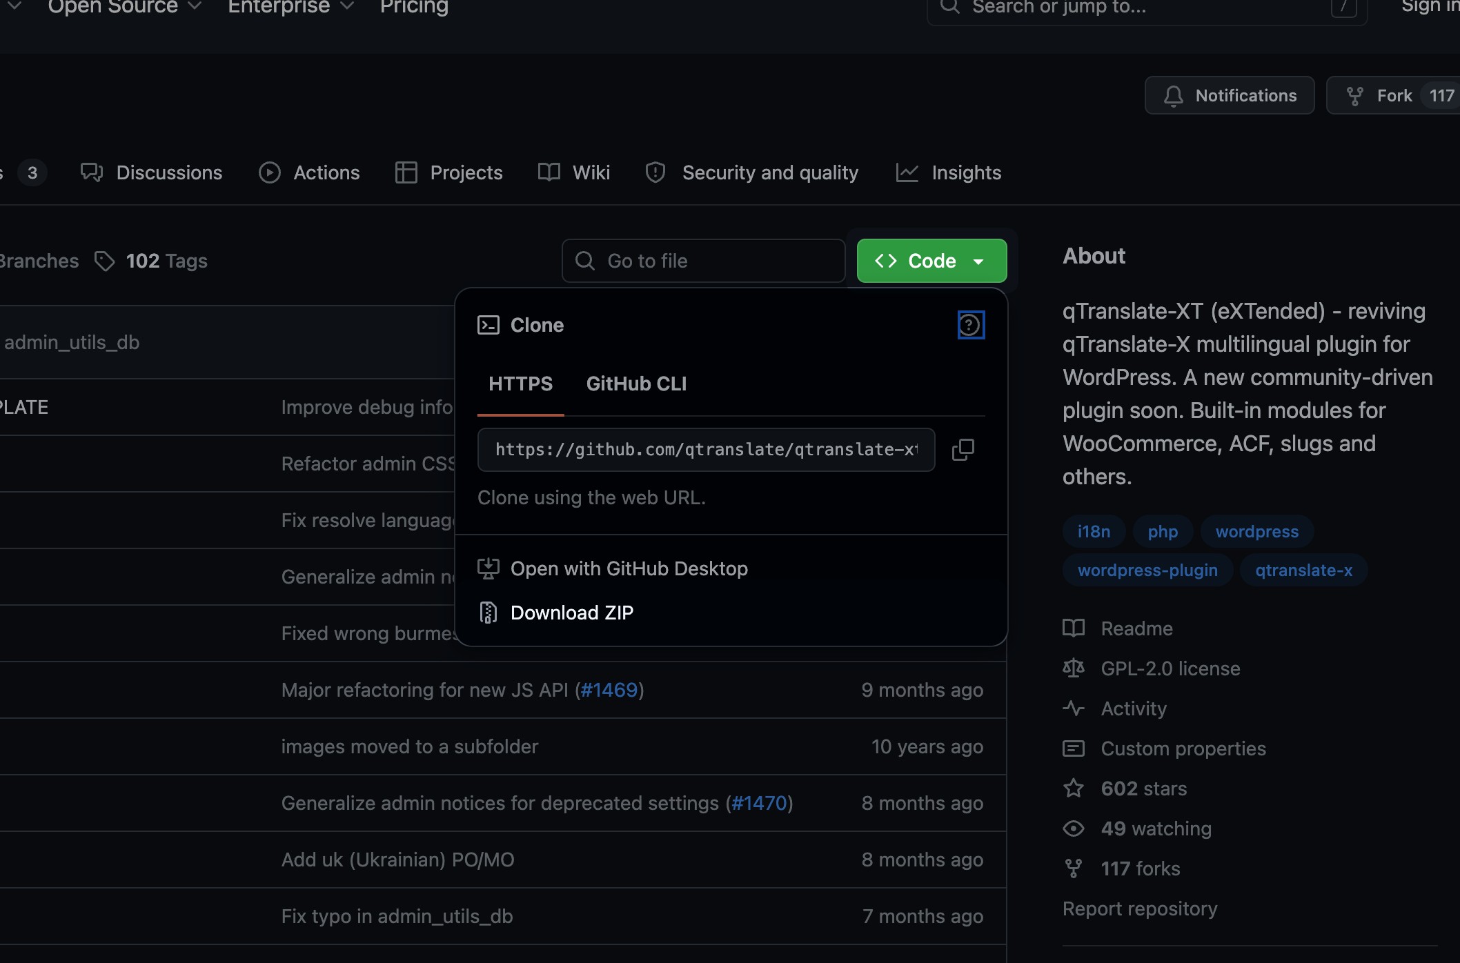The width and height of the screenshot is (1460, 963).
Task: Open the Security and quality tab
Action: 752,172
